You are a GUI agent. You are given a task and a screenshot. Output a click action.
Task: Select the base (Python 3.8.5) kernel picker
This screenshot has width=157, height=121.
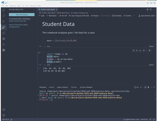(147, 16)
